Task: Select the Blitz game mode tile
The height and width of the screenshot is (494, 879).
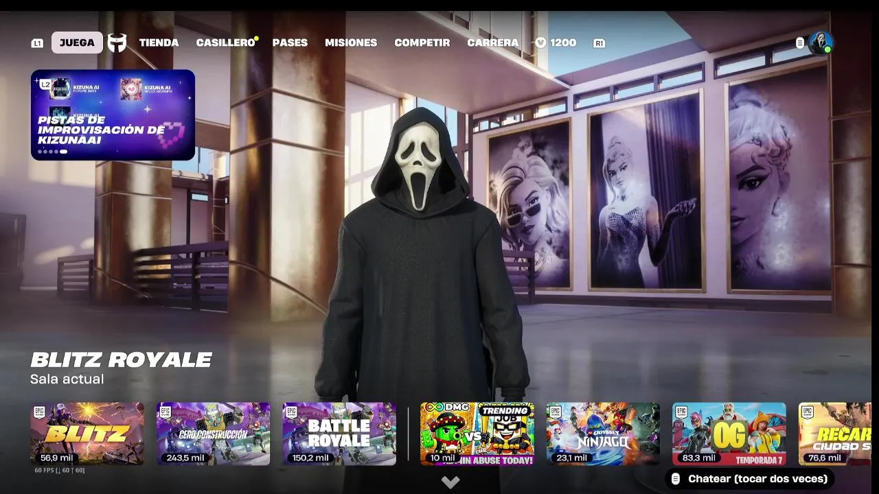Action: 87,434
